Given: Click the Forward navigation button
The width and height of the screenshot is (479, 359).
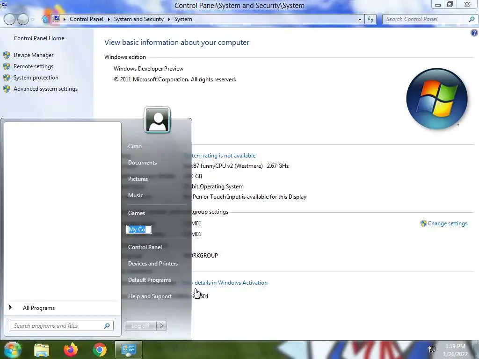Looking at the screenshot, I should [23, 19].
